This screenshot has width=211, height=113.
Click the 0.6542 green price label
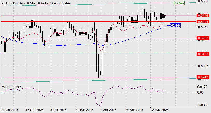(179, 3)
